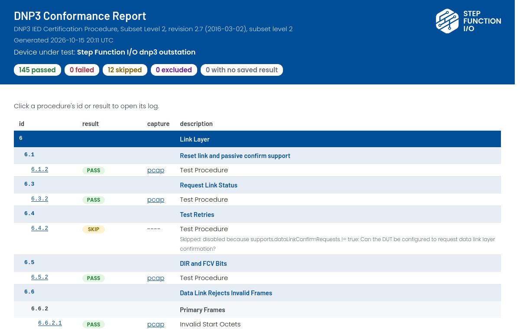Open log for procedure id 6.1.2

pos(39,169)
